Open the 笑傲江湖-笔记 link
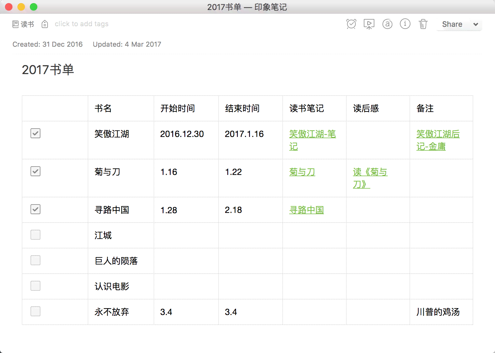The image size is (495, 353). 312,140
